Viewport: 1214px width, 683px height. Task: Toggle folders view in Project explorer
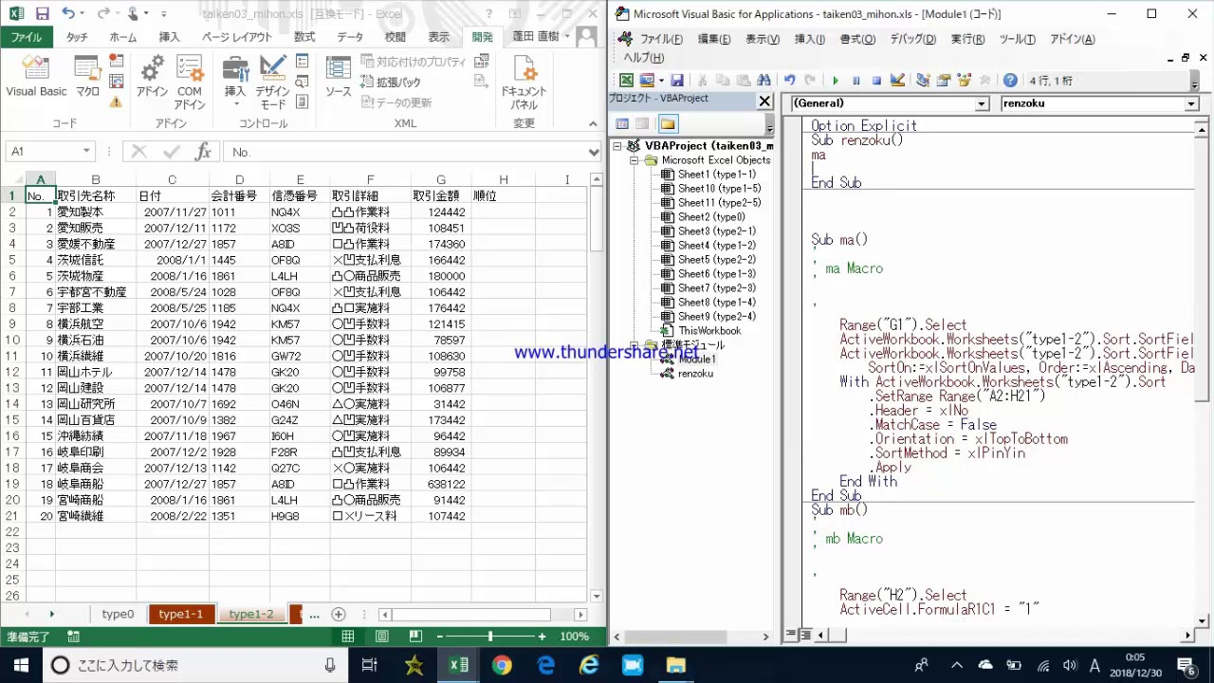[x=668, y=124]
